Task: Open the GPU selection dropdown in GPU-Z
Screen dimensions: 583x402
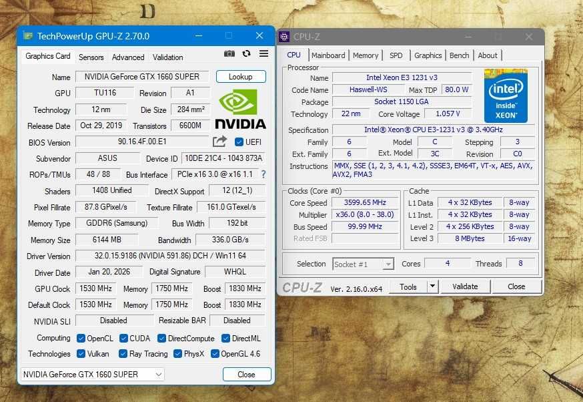Action: click(x=92, y=375)
